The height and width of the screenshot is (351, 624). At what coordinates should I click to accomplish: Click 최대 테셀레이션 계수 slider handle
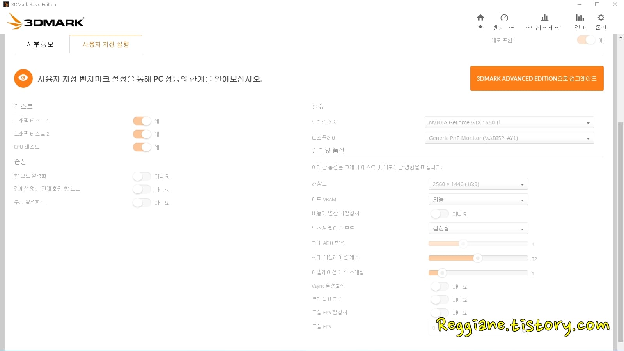pyautogui.click(x=477, y=258)
